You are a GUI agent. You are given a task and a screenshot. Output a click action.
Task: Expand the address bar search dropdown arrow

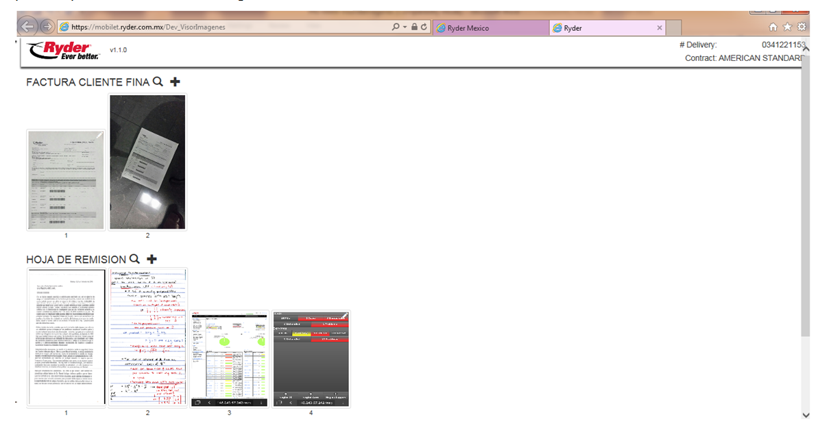[x=404, y=27]
